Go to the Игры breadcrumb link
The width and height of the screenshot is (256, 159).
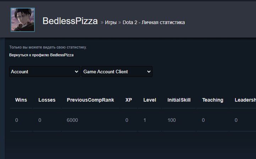point(111,22)
